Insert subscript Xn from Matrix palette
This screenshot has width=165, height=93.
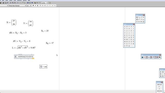(x=139, y=17)
